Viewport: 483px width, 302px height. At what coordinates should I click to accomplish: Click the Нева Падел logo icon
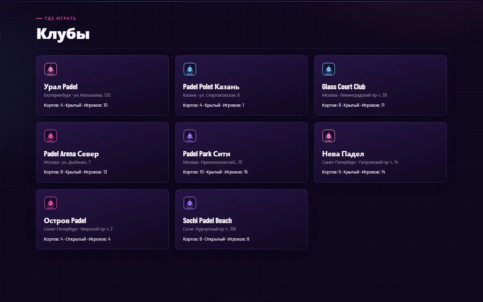coord(329,136)
